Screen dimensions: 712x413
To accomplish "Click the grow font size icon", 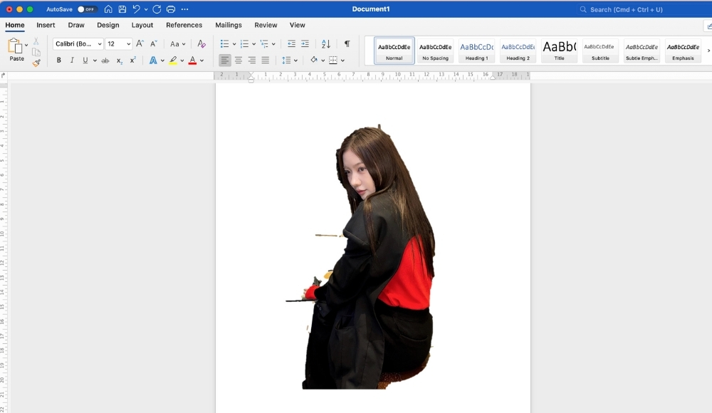I will coord(140,44).
